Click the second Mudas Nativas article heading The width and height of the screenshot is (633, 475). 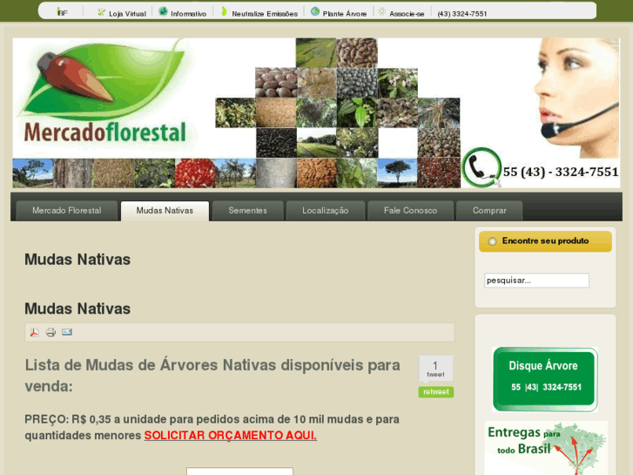[77, 309]
